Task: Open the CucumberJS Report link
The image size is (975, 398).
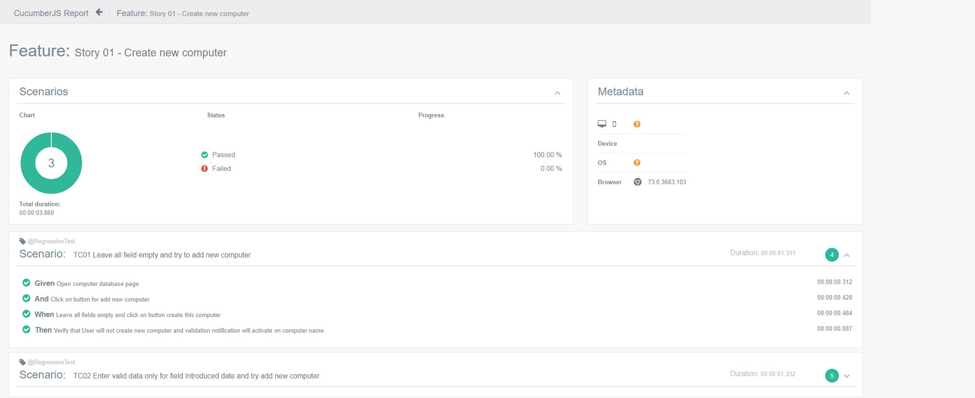Action: coord(51,13)
